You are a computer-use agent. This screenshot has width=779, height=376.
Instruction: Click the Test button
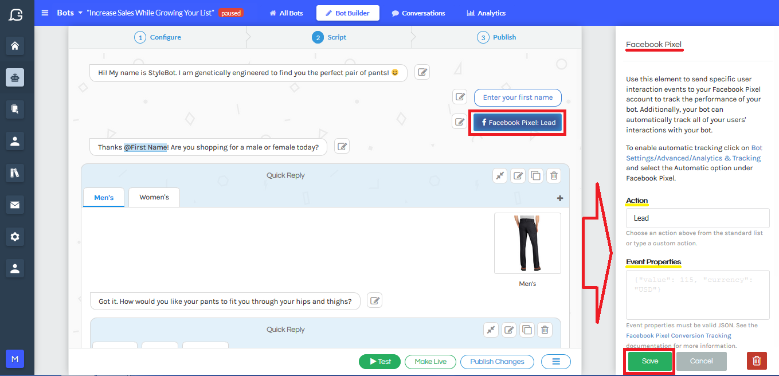point(379,362)
